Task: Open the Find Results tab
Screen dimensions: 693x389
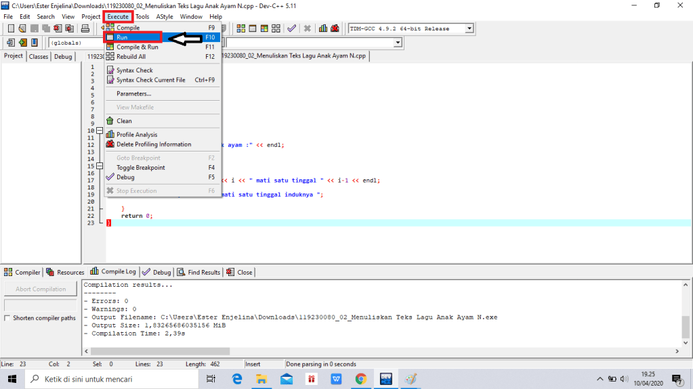Action: click(199, 272)
